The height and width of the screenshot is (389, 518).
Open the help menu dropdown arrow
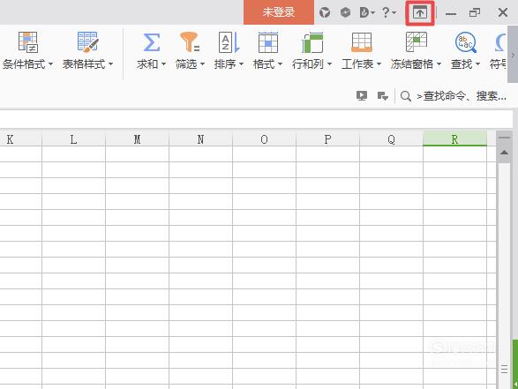(x=394, y=13)
